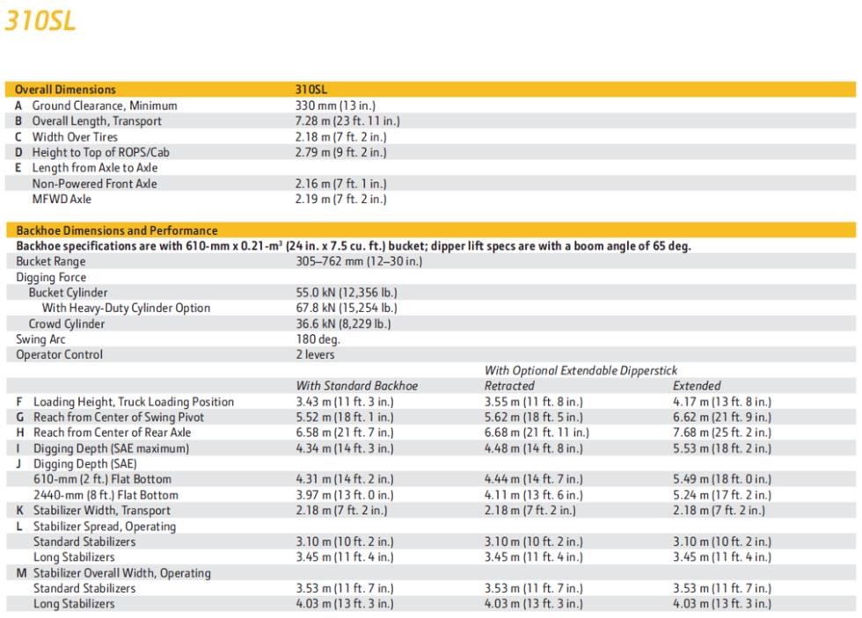Image resolution: width=862 pixels, height=618 pixels.
Task: Select Extended value 4.03 m (13 ft. 3 in.)
Action: pos(722,604)
